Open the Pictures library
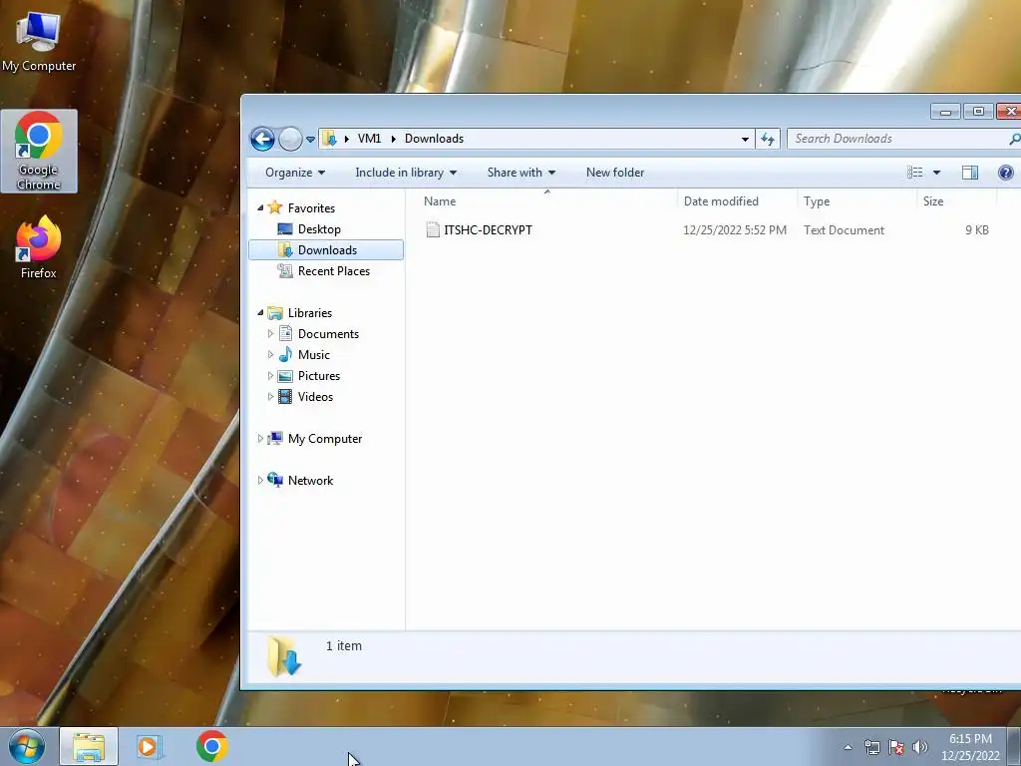Image resolution: width=1021 pixels, height=766 pixels. (x=319, y=376)
